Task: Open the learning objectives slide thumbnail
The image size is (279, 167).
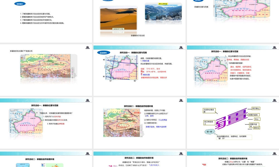Action: (x=46, y=21)
